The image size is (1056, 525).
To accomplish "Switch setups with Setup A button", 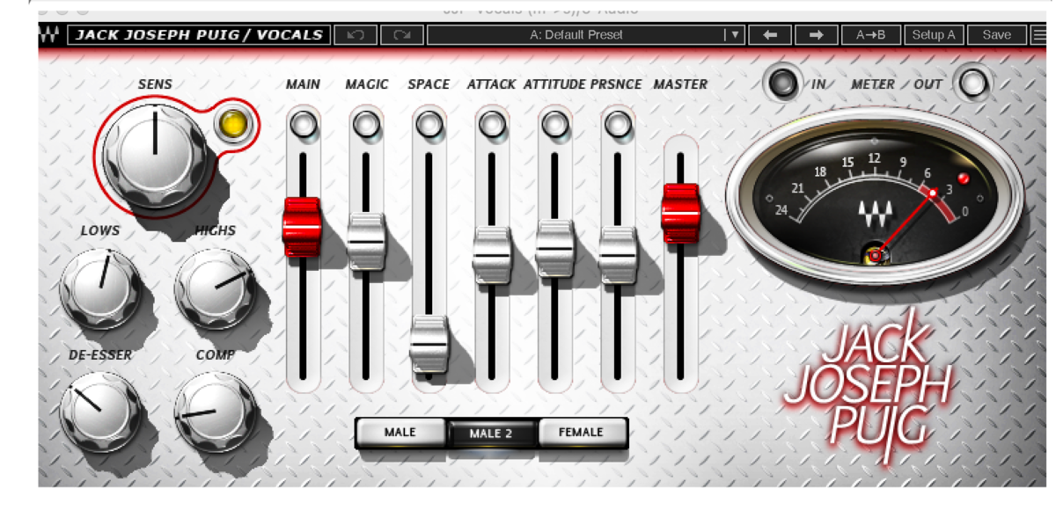I will tap(933, 35).
